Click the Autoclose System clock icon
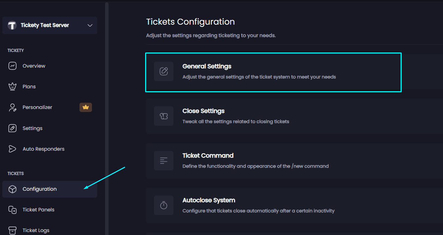The width and height of the screenshot is (443, 235). click(164, 205)
